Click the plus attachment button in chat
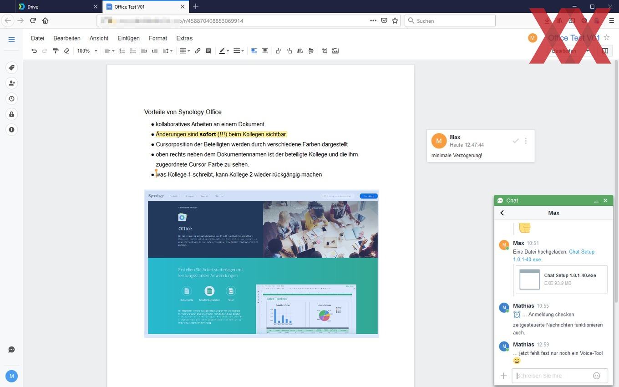This screenshot has height=387, width=619. point(503,376)
